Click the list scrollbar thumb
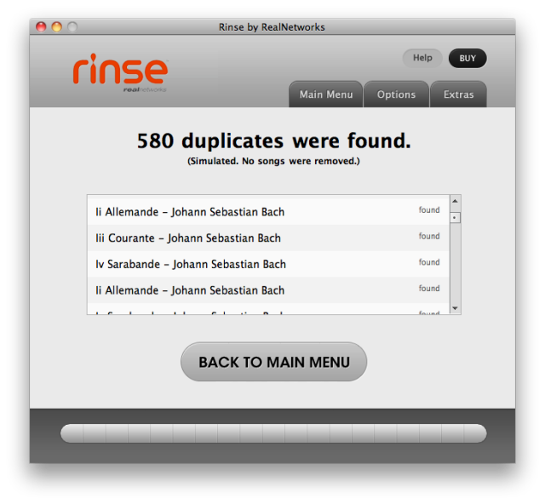 [x=455, y=218]
